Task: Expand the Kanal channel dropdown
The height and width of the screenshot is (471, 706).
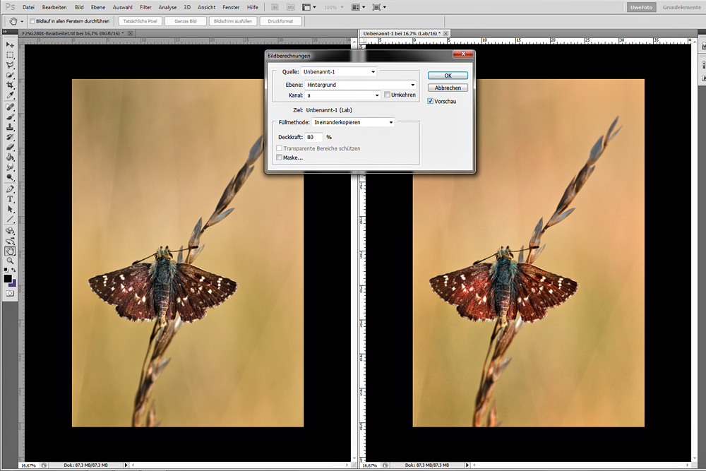Action: point(343,95)
